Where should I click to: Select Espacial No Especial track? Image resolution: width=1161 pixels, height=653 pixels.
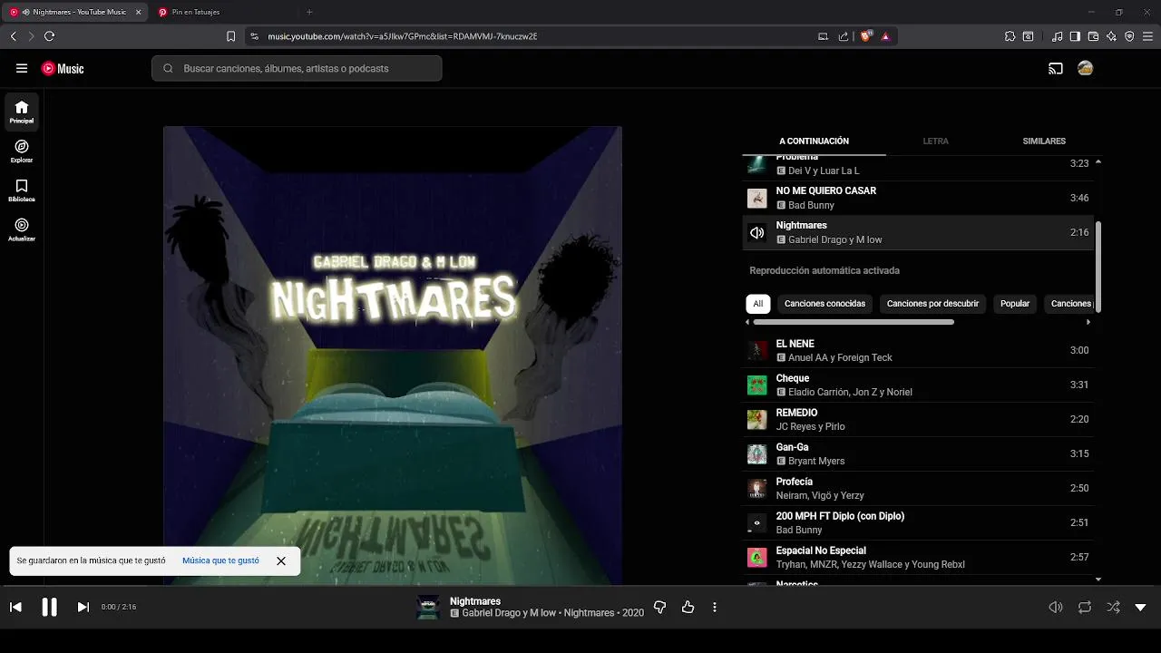click(918, 557)
